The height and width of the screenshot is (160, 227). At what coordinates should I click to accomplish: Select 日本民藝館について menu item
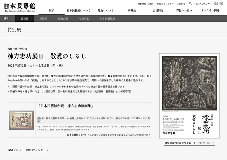pos(78,10)
